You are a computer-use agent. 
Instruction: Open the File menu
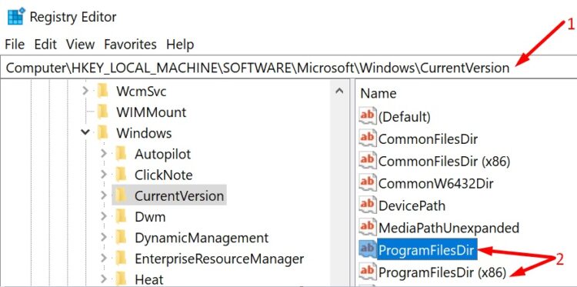tap(15, 45)
